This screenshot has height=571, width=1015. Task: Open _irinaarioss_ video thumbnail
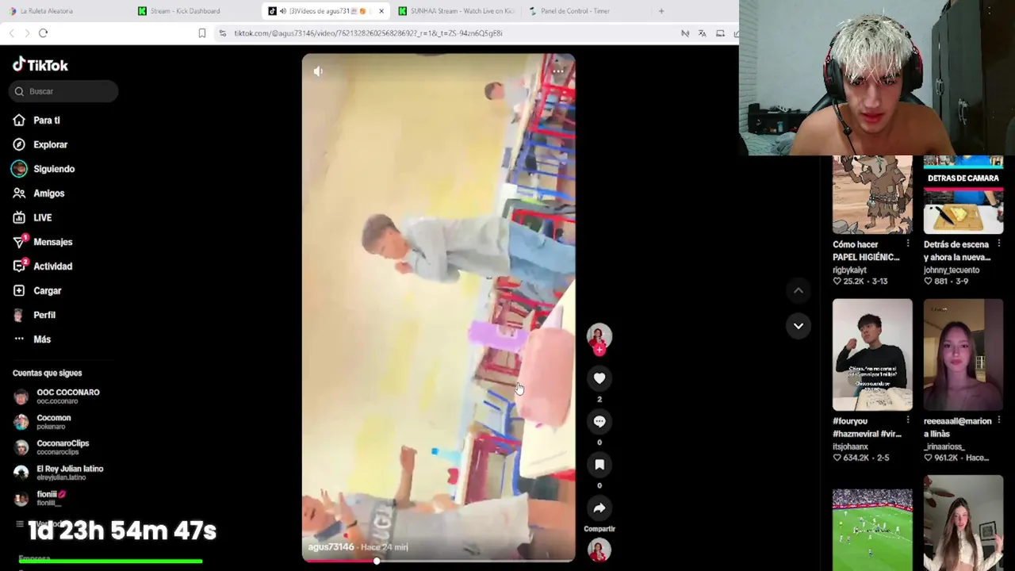(x=963, y=354)
